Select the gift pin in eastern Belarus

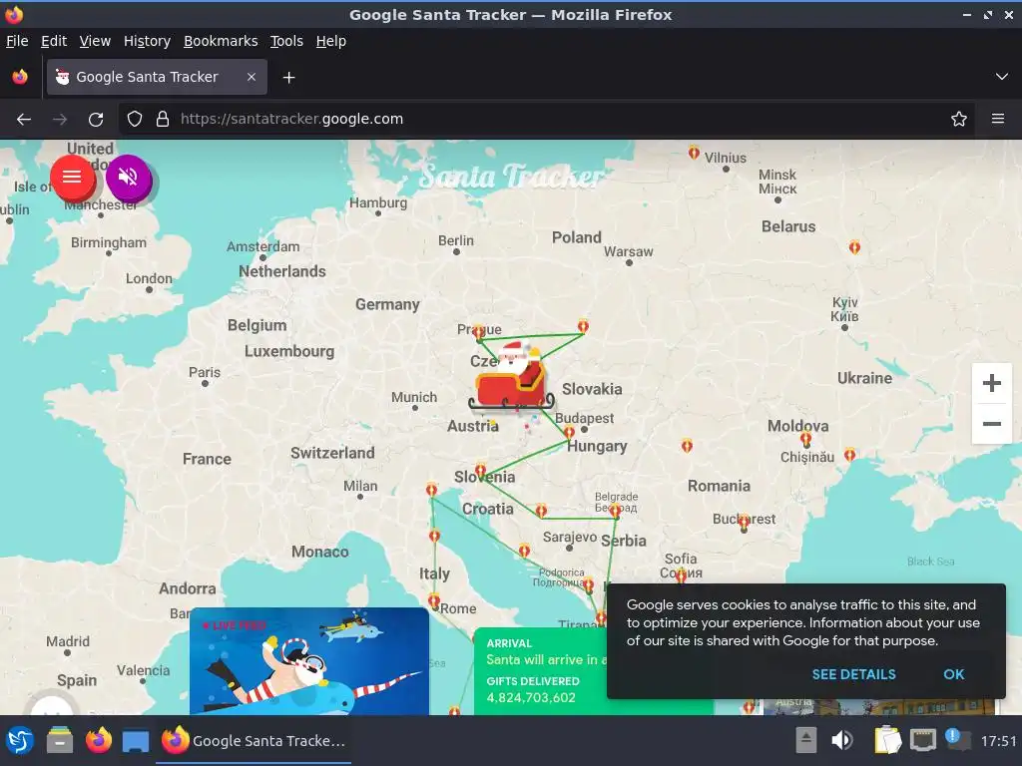coord(854,247)
